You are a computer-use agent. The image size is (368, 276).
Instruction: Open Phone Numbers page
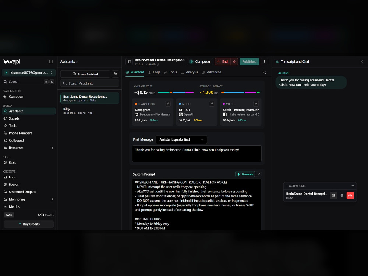29,133
